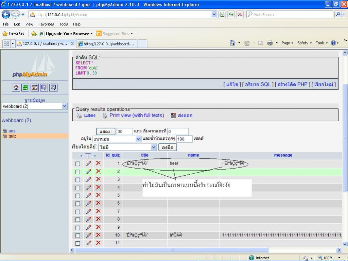Click the Stop loading red X icon
348x261 pixels.
click(240, 15)
